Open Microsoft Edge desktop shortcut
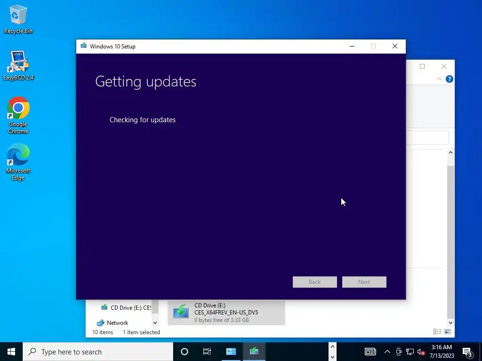Screen dimensions: 482x361 pos(18,162)
